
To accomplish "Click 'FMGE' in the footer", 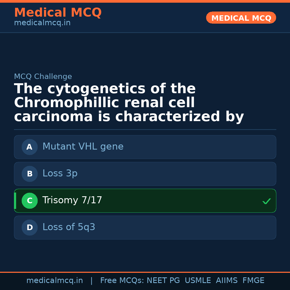I will pyautogui.click(x=253, y=281).
